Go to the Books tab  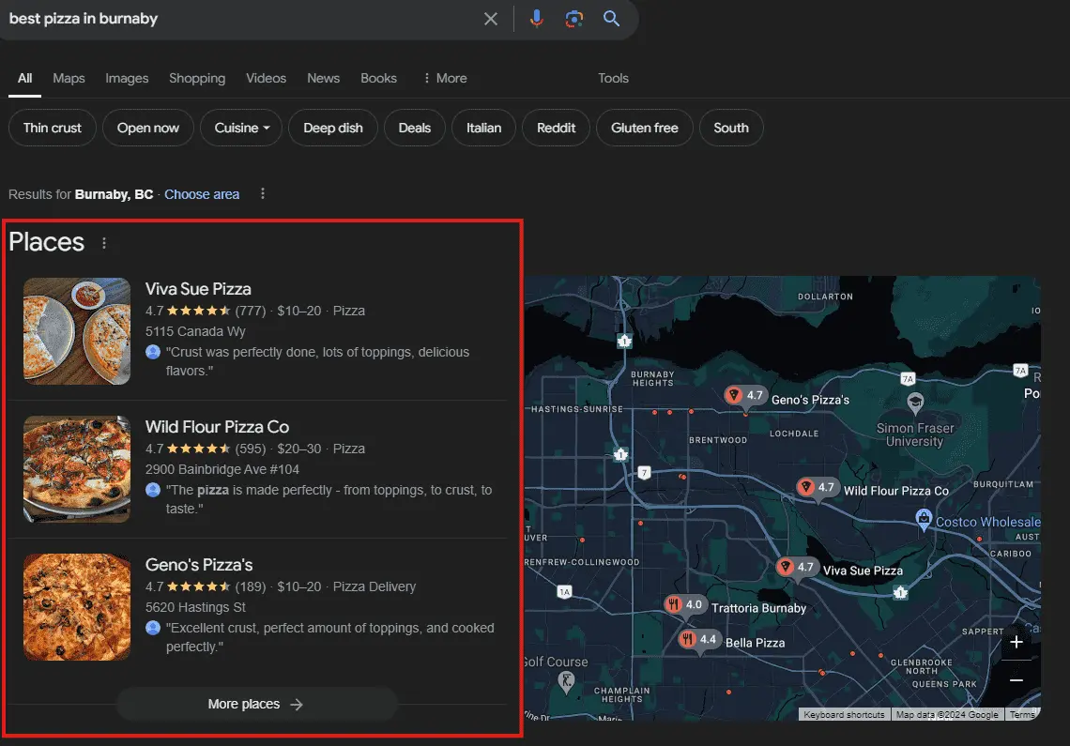pos(379,79)
